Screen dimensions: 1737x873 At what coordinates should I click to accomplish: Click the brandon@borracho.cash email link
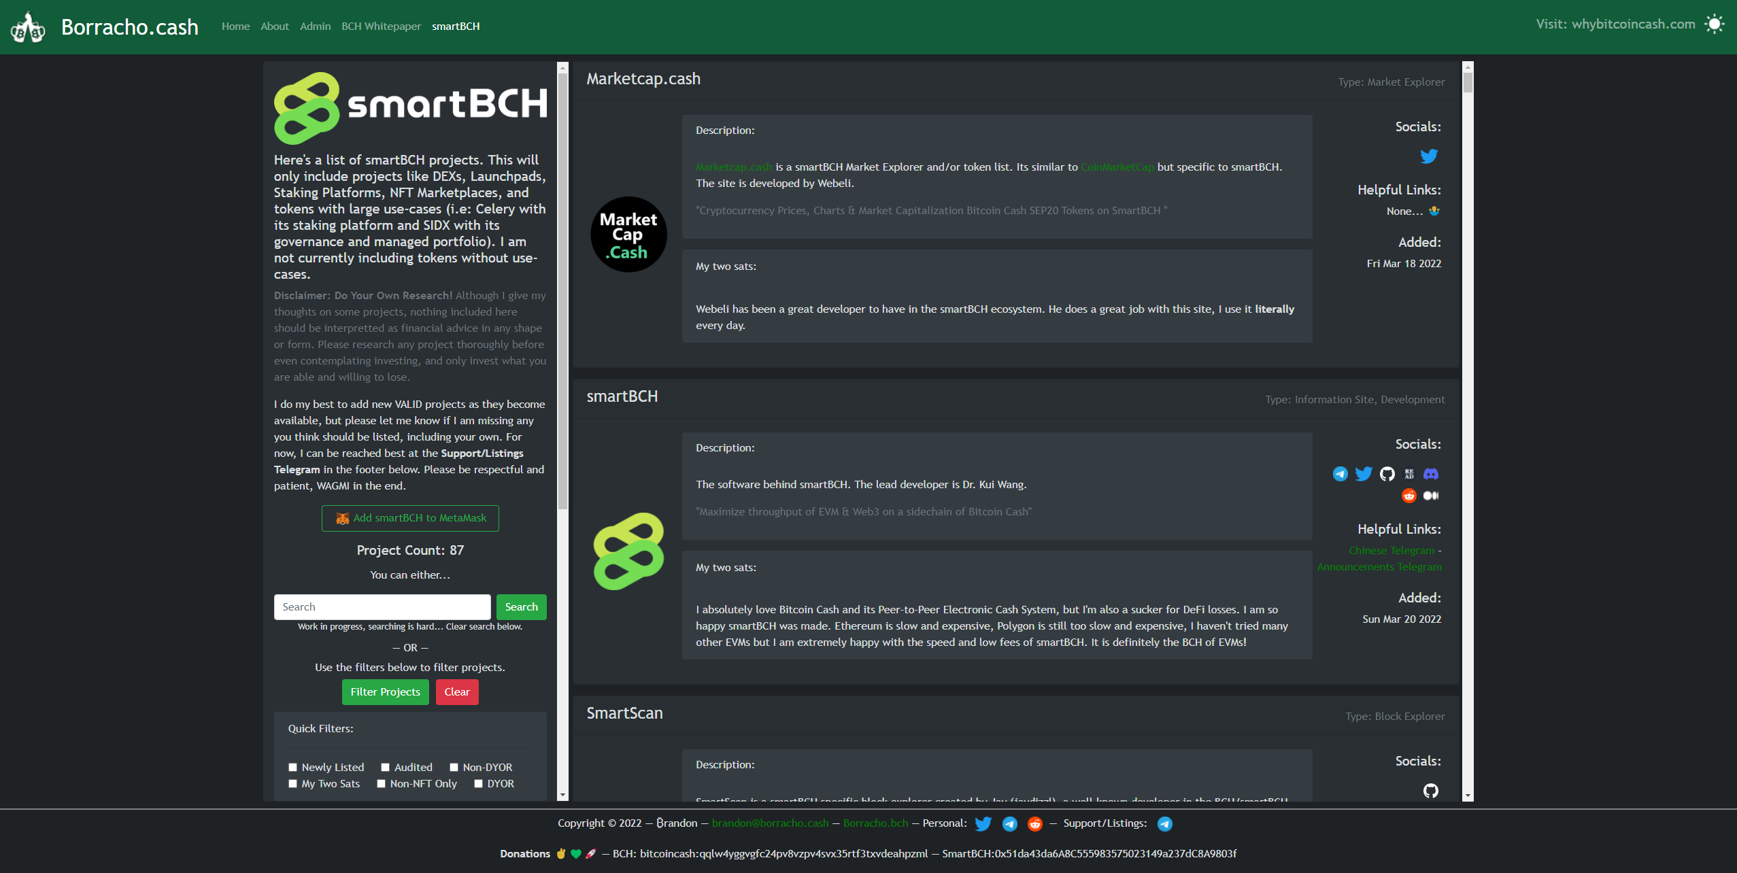click(771, 823)
